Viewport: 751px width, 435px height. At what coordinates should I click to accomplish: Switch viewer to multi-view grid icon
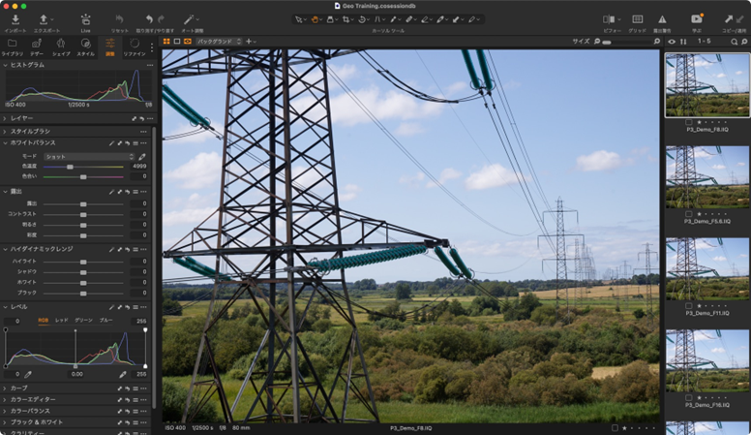click(166, 42)
